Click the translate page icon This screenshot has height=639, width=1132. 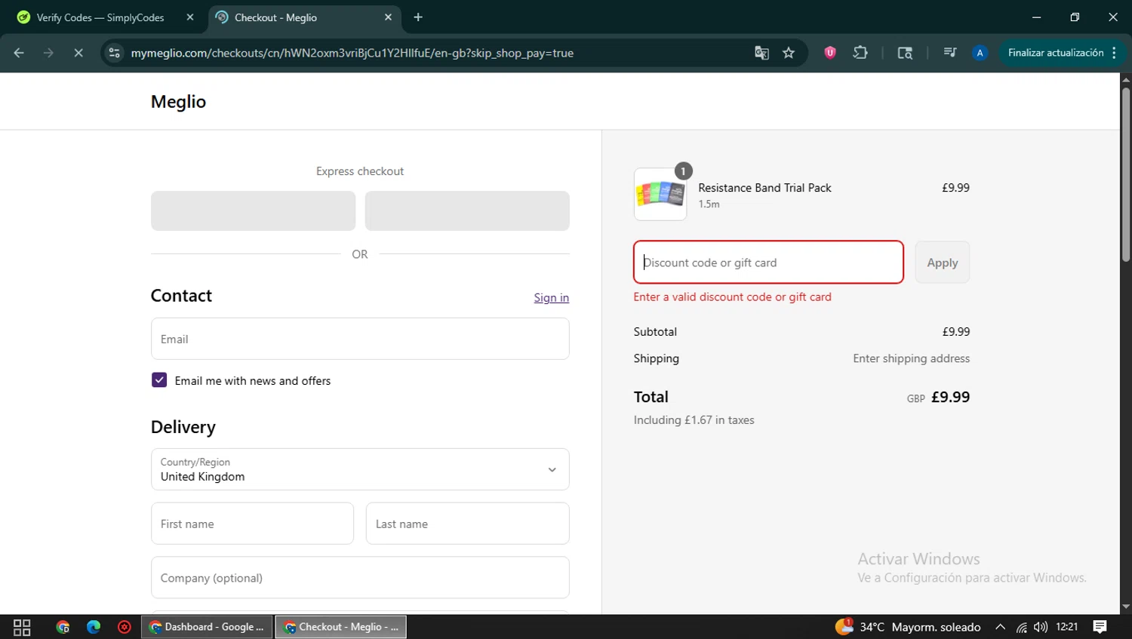761,53
